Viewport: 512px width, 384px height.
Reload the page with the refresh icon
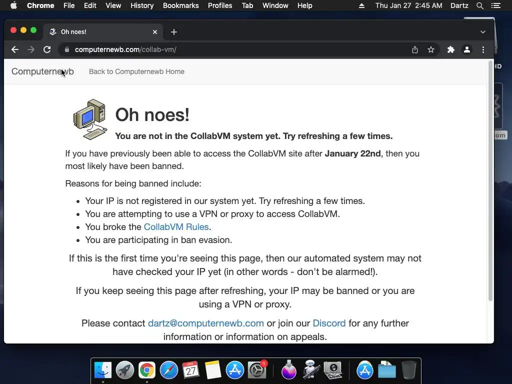pos(47,49)
